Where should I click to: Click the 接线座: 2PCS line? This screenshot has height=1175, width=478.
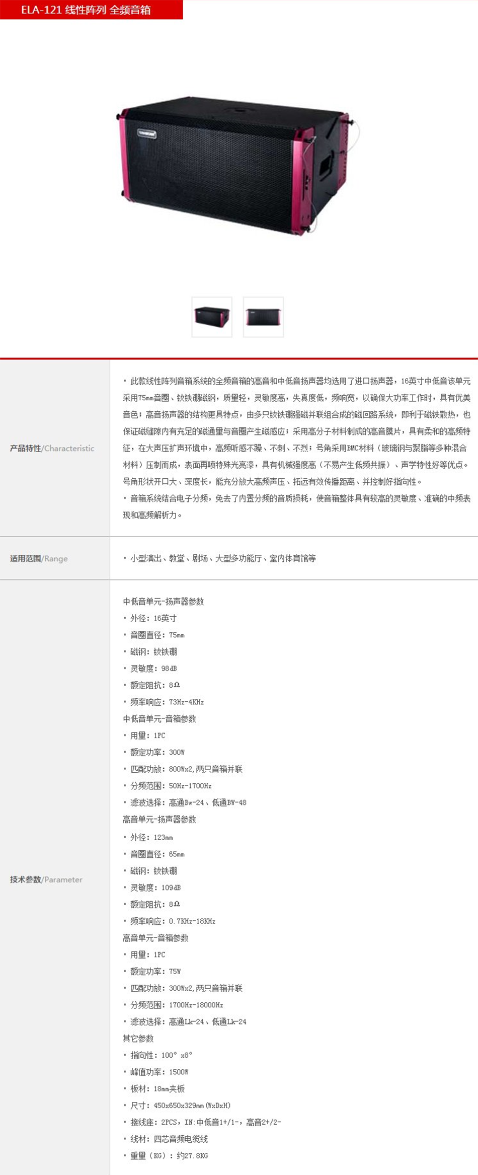pos(202,1122)
